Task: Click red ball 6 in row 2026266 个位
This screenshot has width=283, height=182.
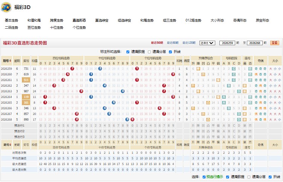Action: point(160,108)
